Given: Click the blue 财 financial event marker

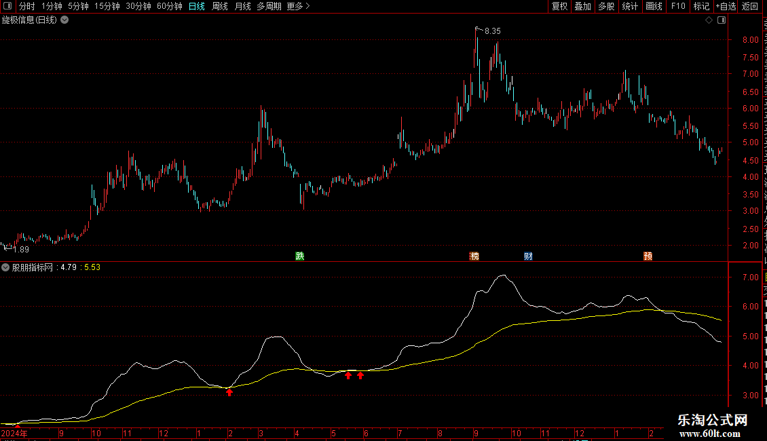Looking at the screenshot, I should (528, 256).
